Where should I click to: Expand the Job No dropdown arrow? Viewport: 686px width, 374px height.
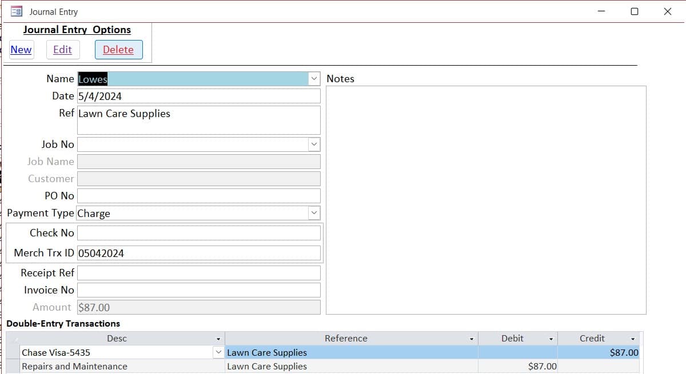[x=314, y=144]
